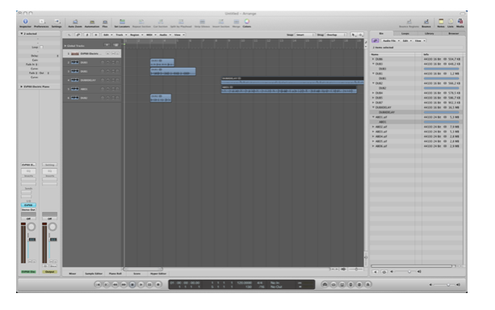Toggle the purple link button in the Bin
Screen dimensions: 495x310
click(375, 40)
